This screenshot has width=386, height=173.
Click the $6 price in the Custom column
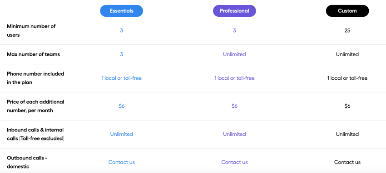point(347,106)
